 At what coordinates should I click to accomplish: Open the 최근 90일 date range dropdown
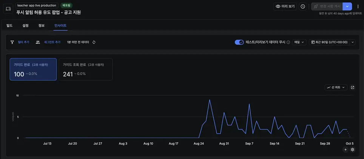[x=332, y=42]
